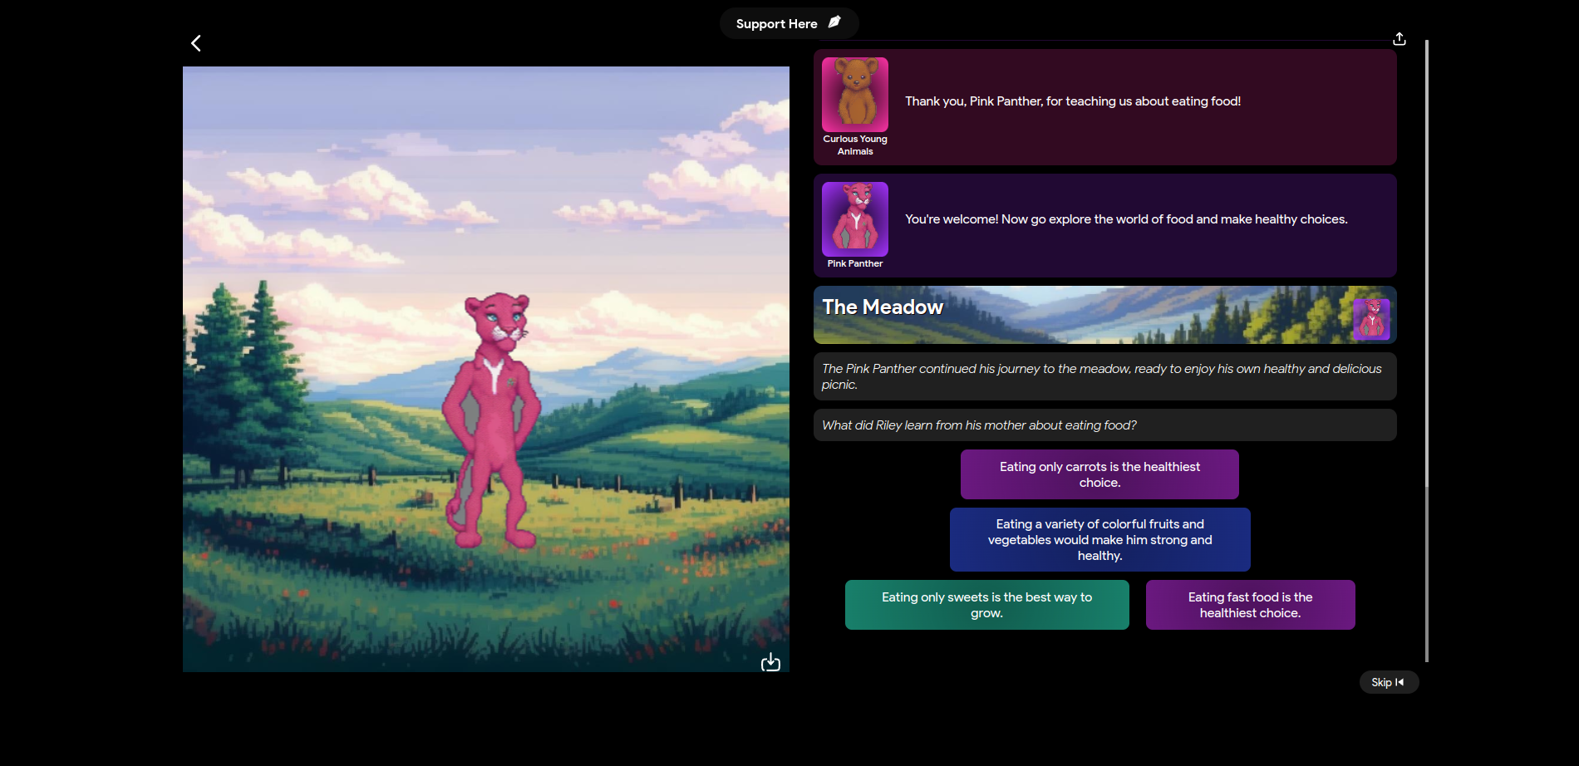This screenshot has height=766, width=1579.
Task: Click the "Curious Young Animals" name label
Action: (x=855, y=145)
